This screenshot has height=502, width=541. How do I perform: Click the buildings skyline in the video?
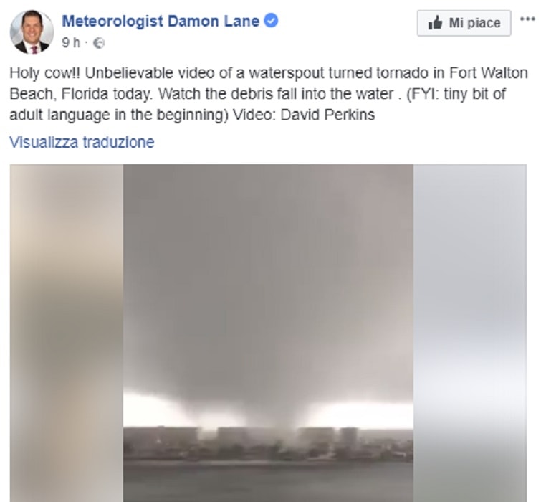[268, 444]
